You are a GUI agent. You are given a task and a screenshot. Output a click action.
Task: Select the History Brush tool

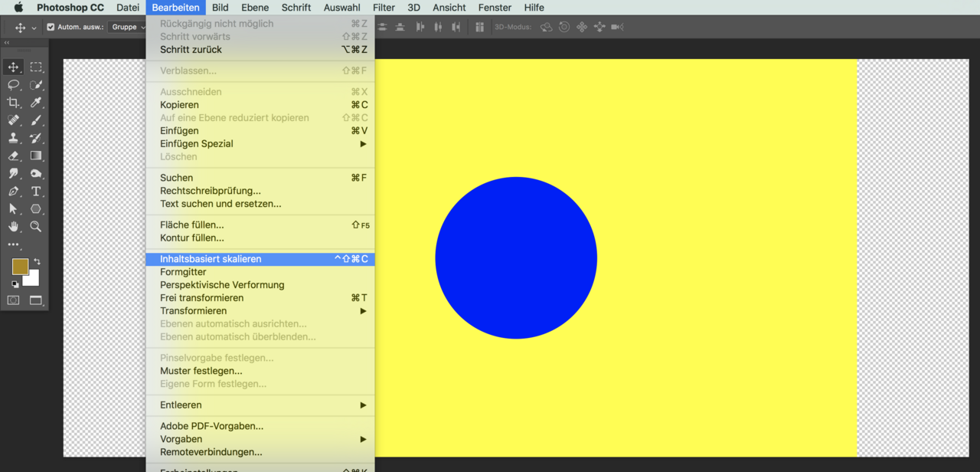[x=36, y=138]
